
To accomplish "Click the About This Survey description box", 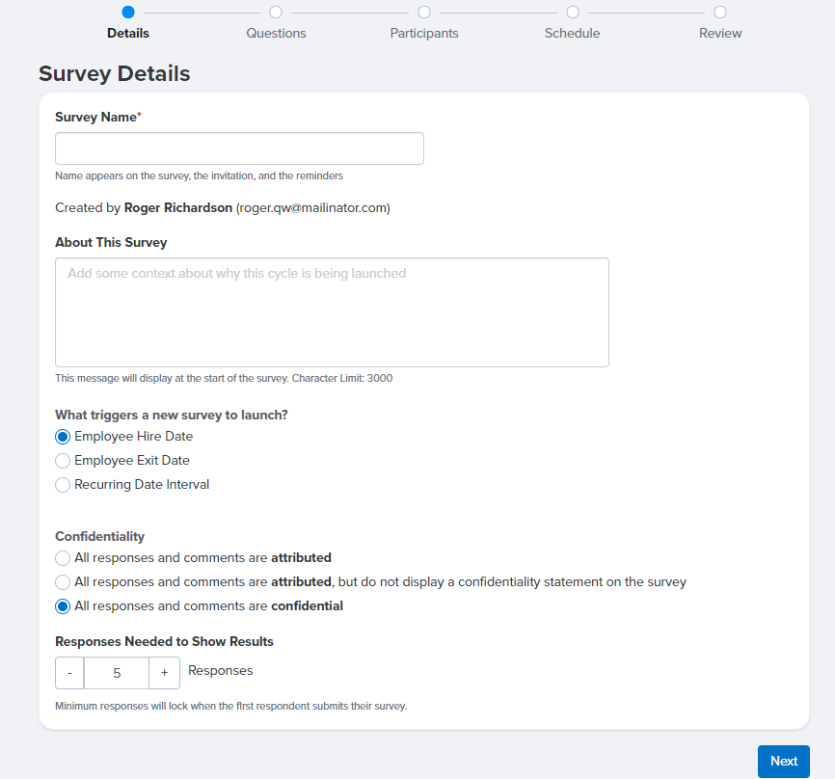I will tap(332, 311).
